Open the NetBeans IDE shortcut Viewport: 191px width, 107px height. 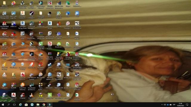59,86
